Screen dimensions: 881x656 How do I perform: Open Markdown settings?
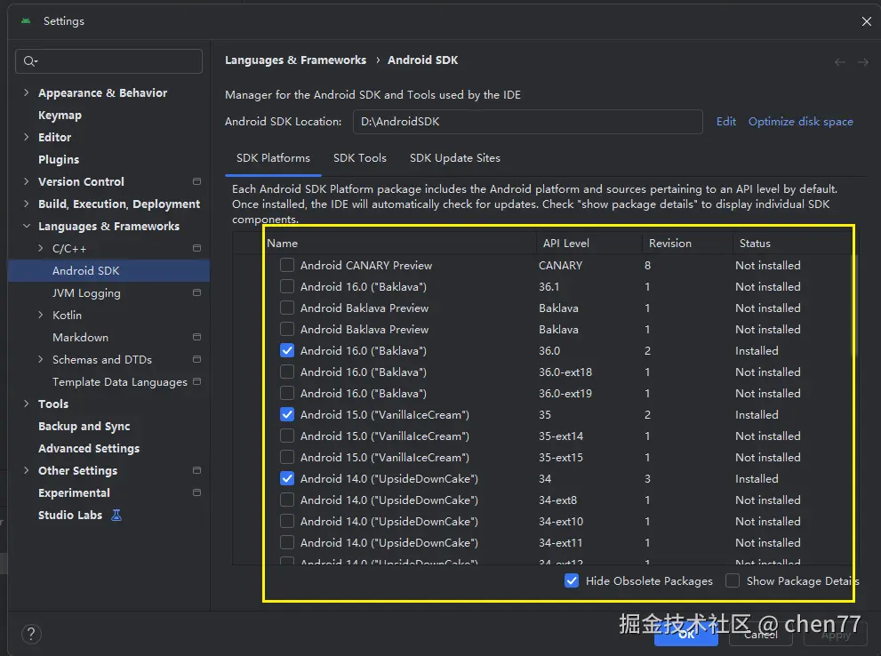click(80, 337)
